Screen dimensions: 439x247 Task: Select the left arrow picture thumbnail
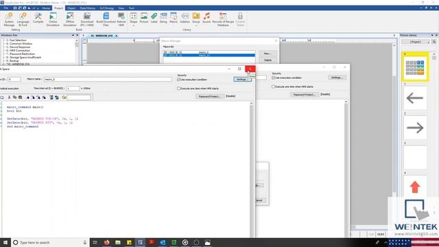pyautogui.click(x=415, y=98)
